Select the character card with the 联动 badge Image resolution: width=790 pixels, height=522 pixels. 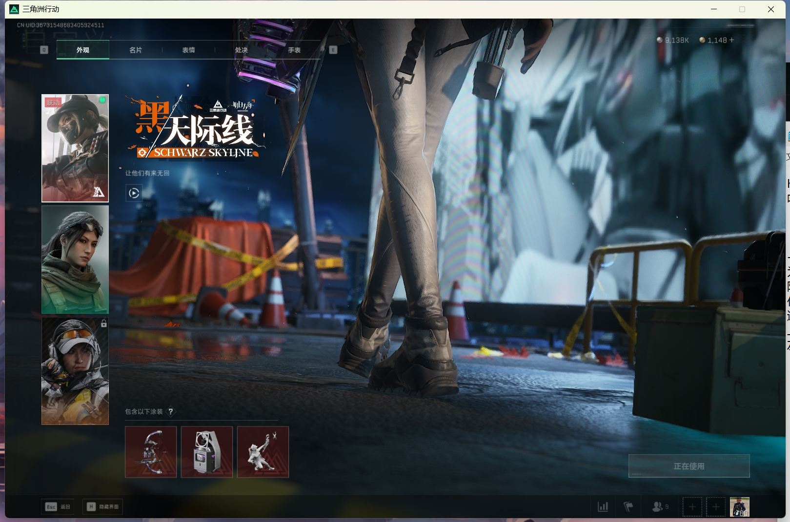pos(74,148)
